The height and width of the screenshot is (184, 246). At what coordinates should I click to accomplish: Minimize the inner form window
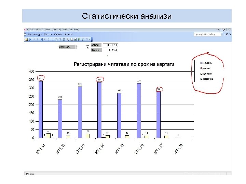[224, 34]
